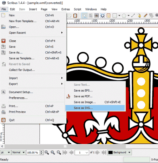Select the Rotate Item tool
Image resolution: width=158 pixels, height=163 pixels.
click(x=151, y=15)
